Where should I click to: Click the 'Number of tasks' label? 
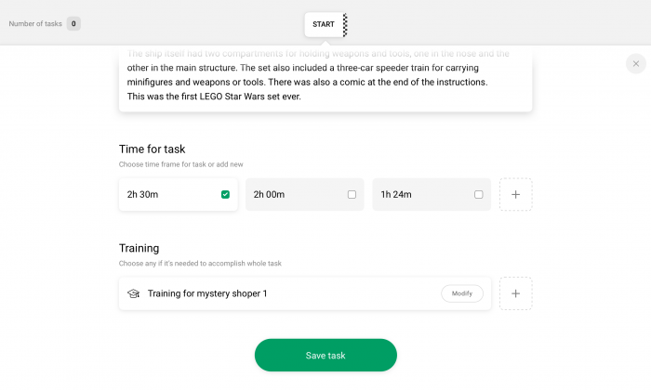(x=35, y=23)
